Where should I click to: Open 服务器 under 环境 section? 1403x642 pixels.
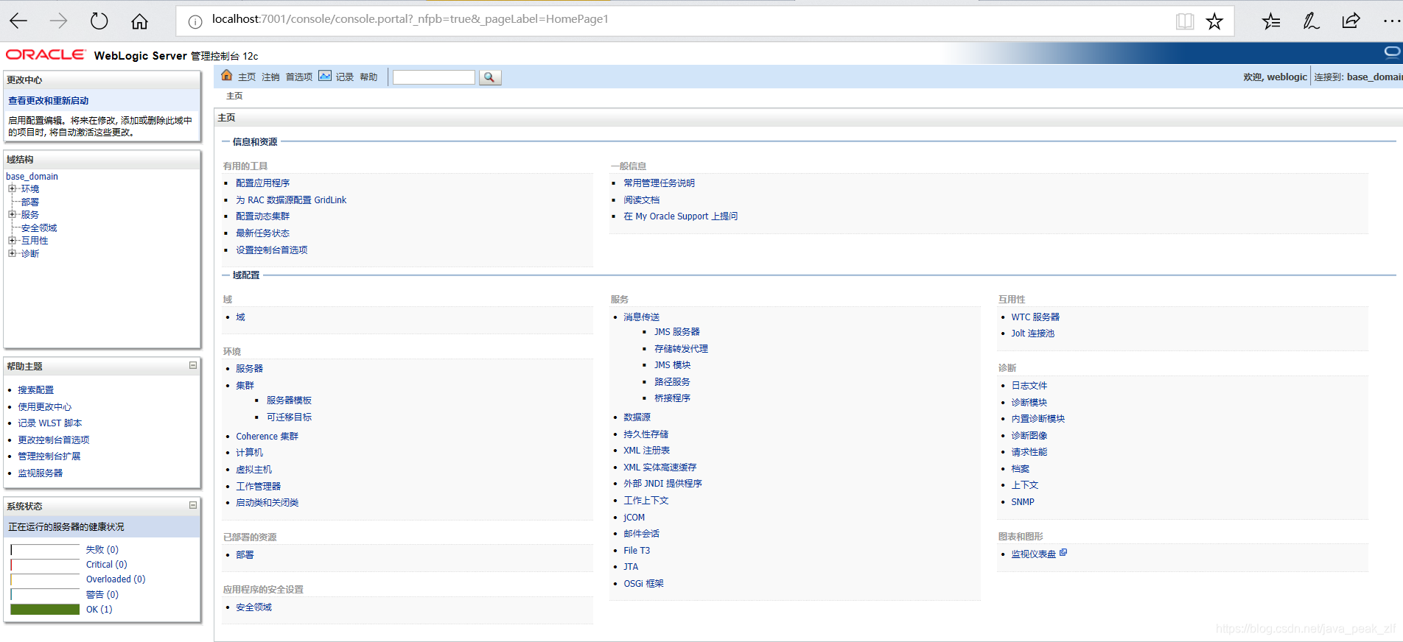click(x=250, y=368)
